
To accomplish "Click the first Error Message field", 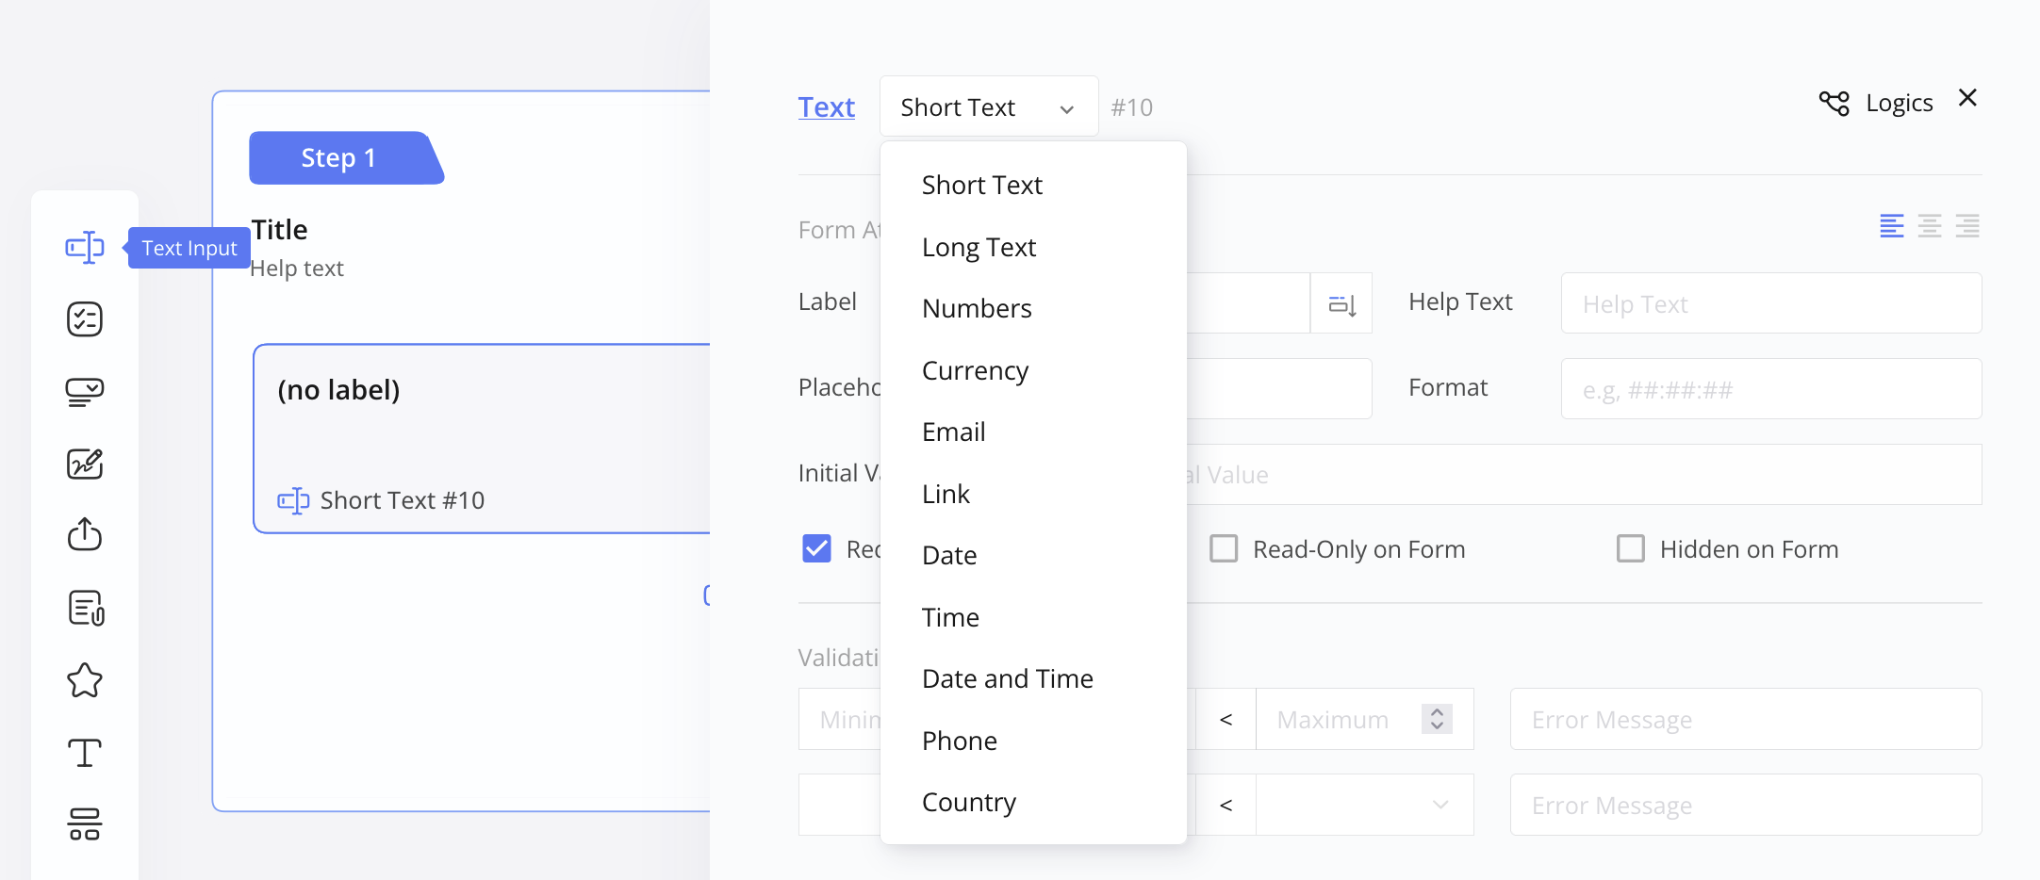I will tap(1746, 719).
